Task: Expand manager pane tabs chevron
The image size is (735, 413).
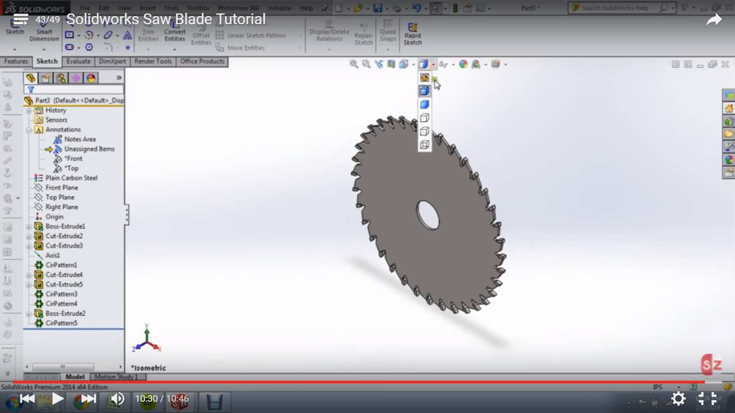Action: click(119, 78)
